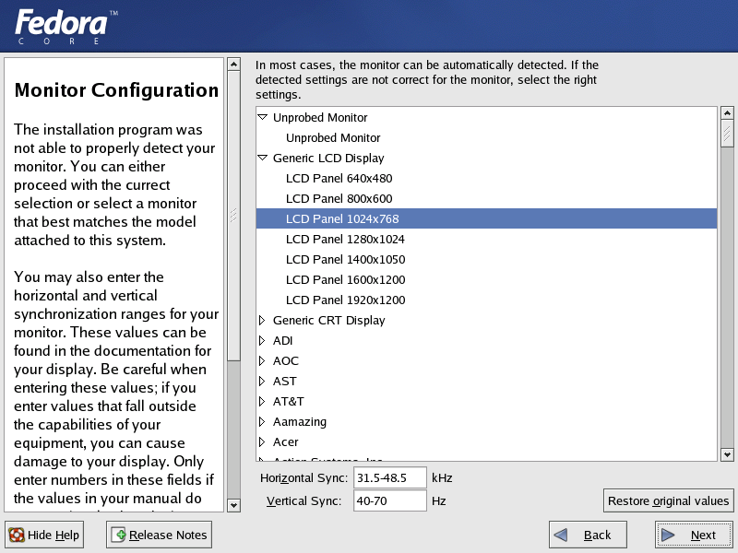The height and width of the screenshot is (553, 738).
Task: Click the monitor list scroll up arrow
Action: click(x=727, y=112)
